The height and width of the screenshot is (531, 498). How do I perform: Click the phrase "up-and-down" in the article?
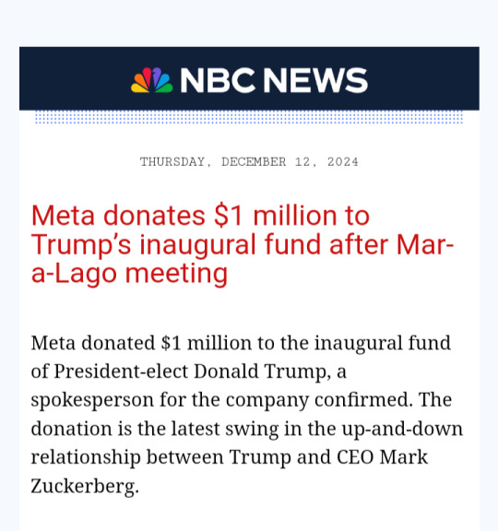pos(402,429)
